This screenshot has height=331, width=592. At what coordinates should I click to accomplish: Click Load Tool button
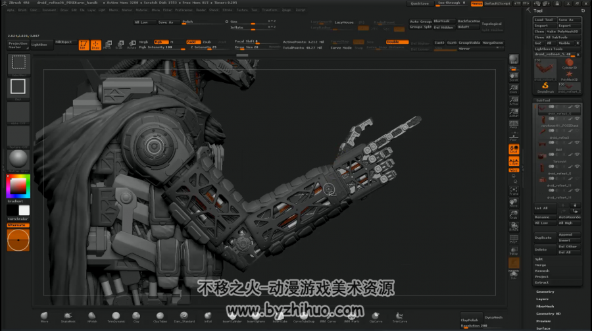(545, 20)
